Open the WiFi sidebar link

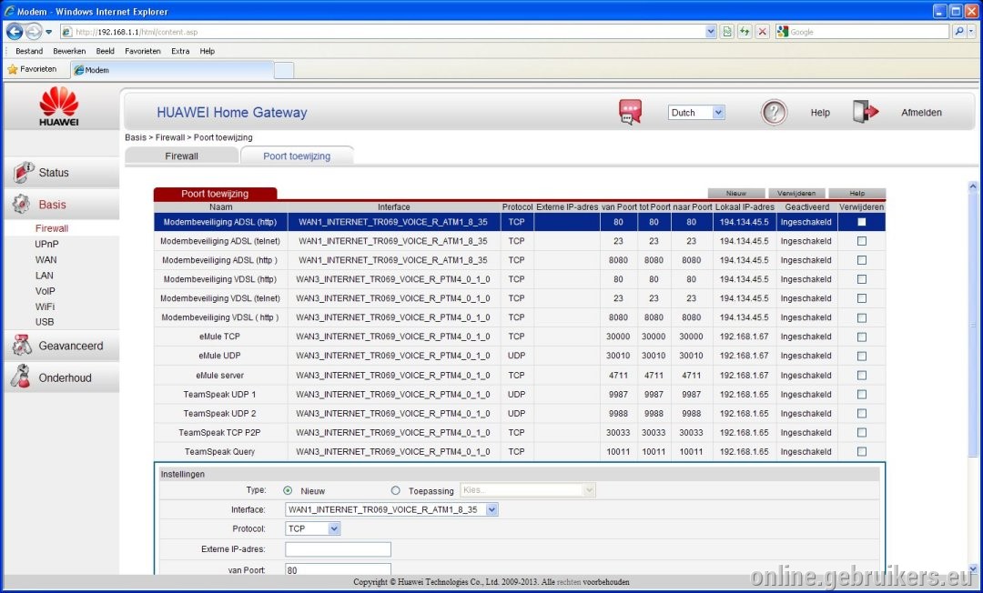pos(46,307)
